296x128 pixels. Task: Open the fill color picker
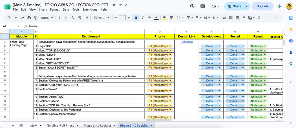tap(164, 18)
